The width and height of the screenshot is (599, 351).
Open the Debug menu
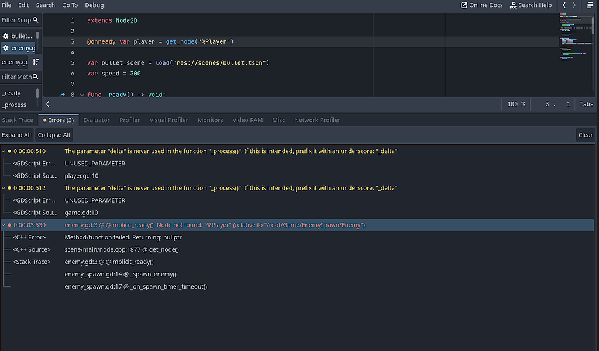click(94, 5)
